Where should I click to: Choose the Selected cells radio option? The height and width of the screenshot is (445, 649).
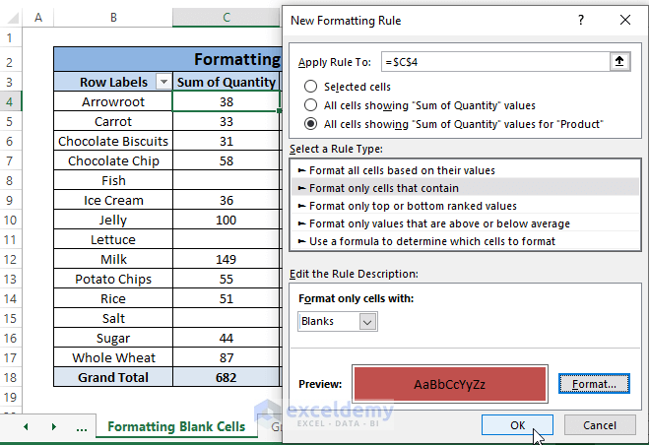[312, 87]
